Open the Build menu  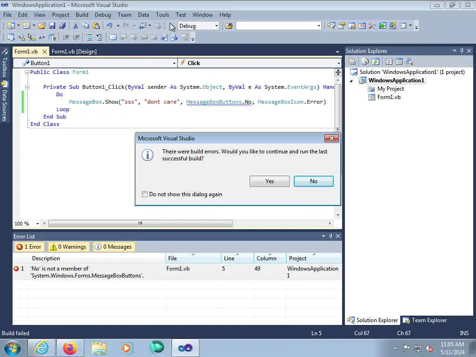[82, 15]
